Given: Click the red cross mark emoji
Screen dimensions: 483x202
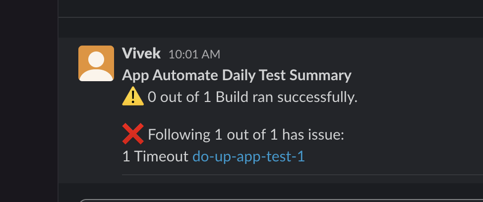Looking at the screenshot, I should tap(133, 134).
